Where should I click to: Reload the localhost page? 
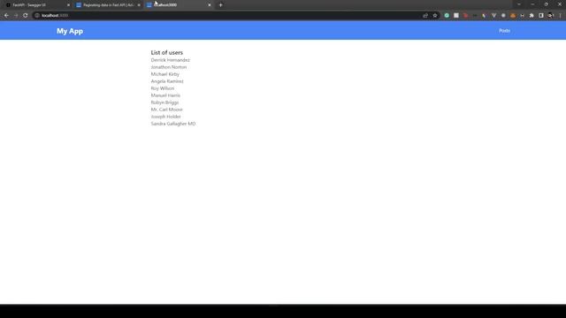coord(26,16)
